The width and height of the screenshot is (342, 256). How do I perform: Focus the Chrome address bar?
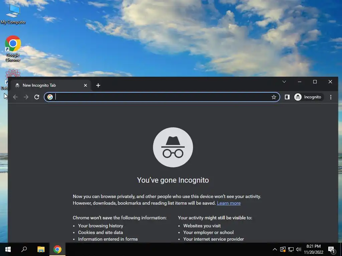pyautogui.click(x=162, y=97)
